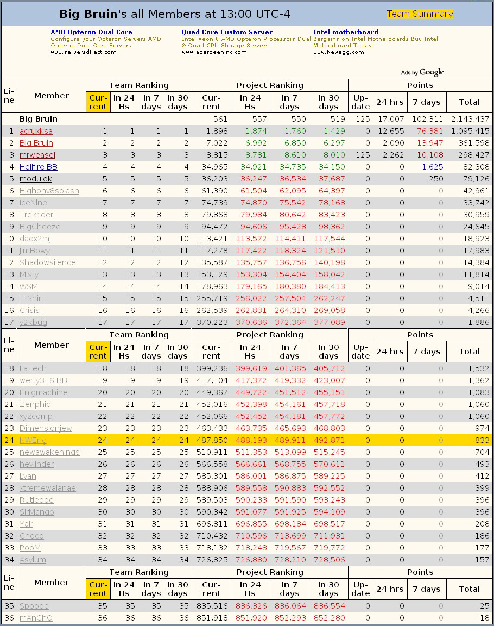Screen dimensions: 494x626
Task: Click the top yellow Current ranking header
Action: coord(98,102)
